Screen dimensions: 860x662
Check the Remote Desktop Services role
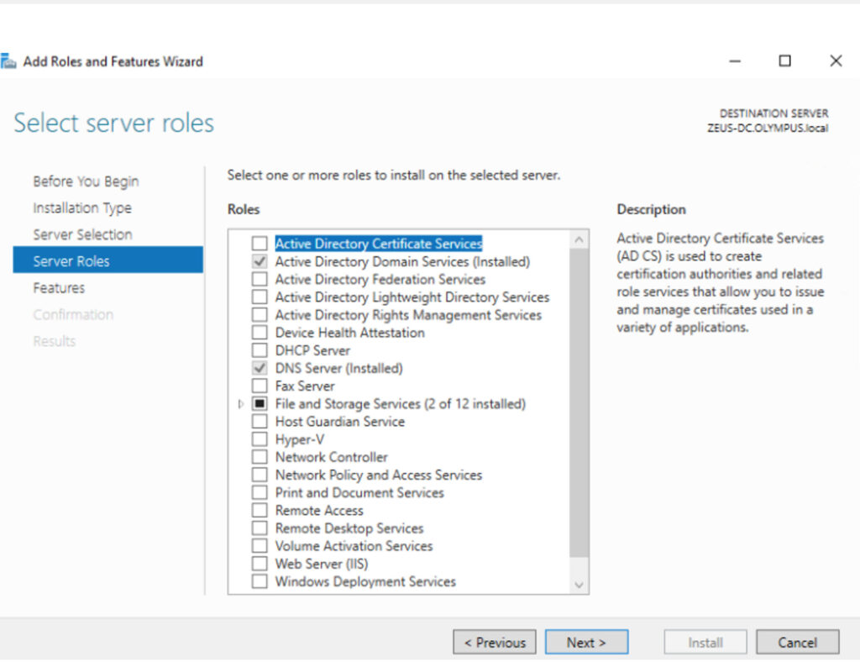pos(260,528)
